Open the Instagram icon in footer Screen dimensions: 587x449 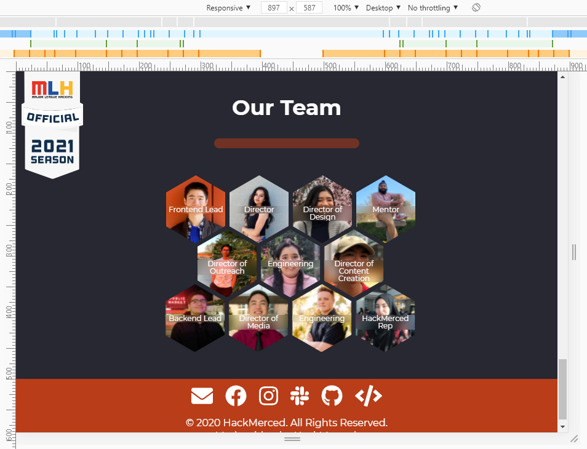click(268, 396)
